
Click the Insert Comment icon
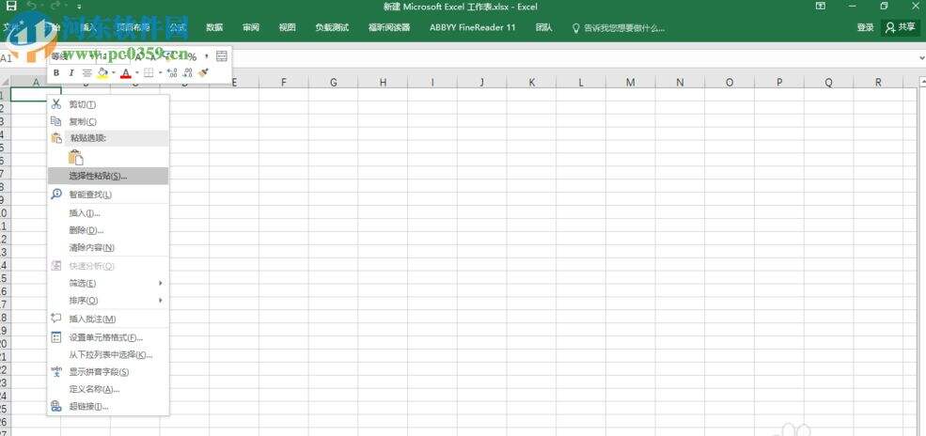click(56, 318)
